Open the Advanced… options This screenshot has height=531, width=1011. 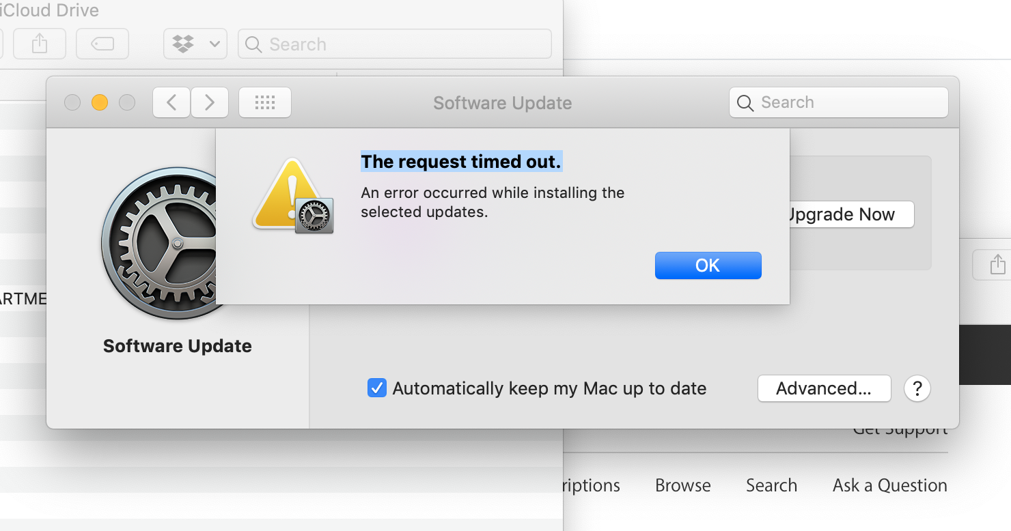click(x=824, y=388)
